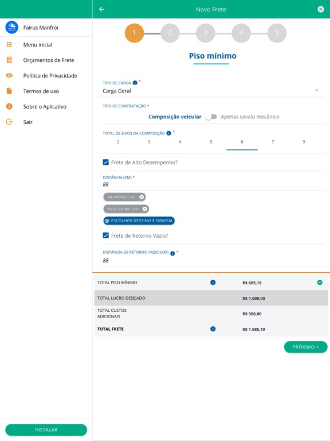Viewport: 330px width, 441px height.
Task: Remove the 'Para: Candói - PR' chip
Action: [145, 209]
